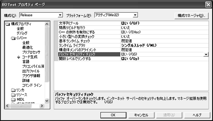Select 言語 in the tree
Screen dimensions: 213x121
pyautogui.click(x=26, y=62)
